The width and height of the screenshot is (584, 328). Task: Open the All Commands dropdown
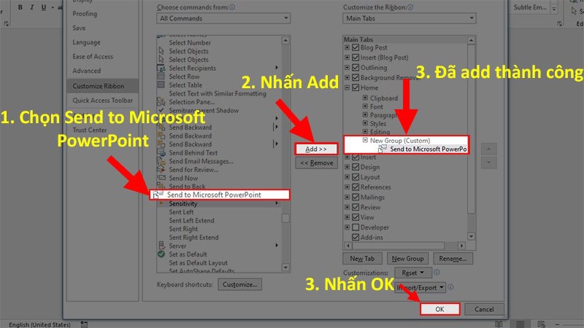[x=223, y=18]
